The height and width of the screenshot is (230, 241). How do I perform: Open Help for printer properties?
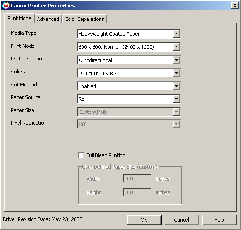pos(219,220)
